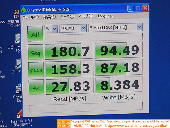Close the CrystalDiskMark window
The image size is (170, 128).
tap(145, 8)
